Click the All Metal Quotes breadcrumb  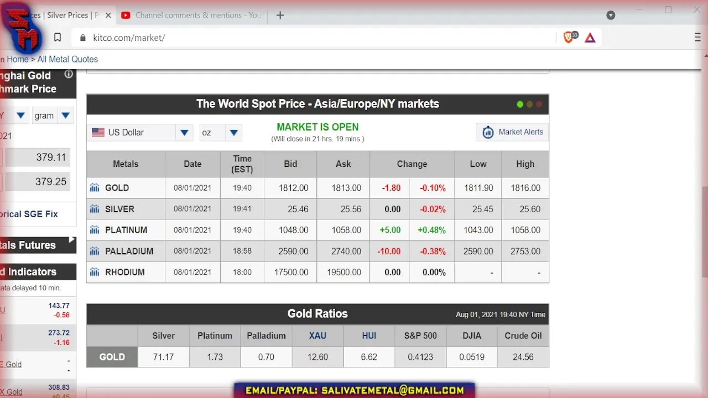click(67, 59)
